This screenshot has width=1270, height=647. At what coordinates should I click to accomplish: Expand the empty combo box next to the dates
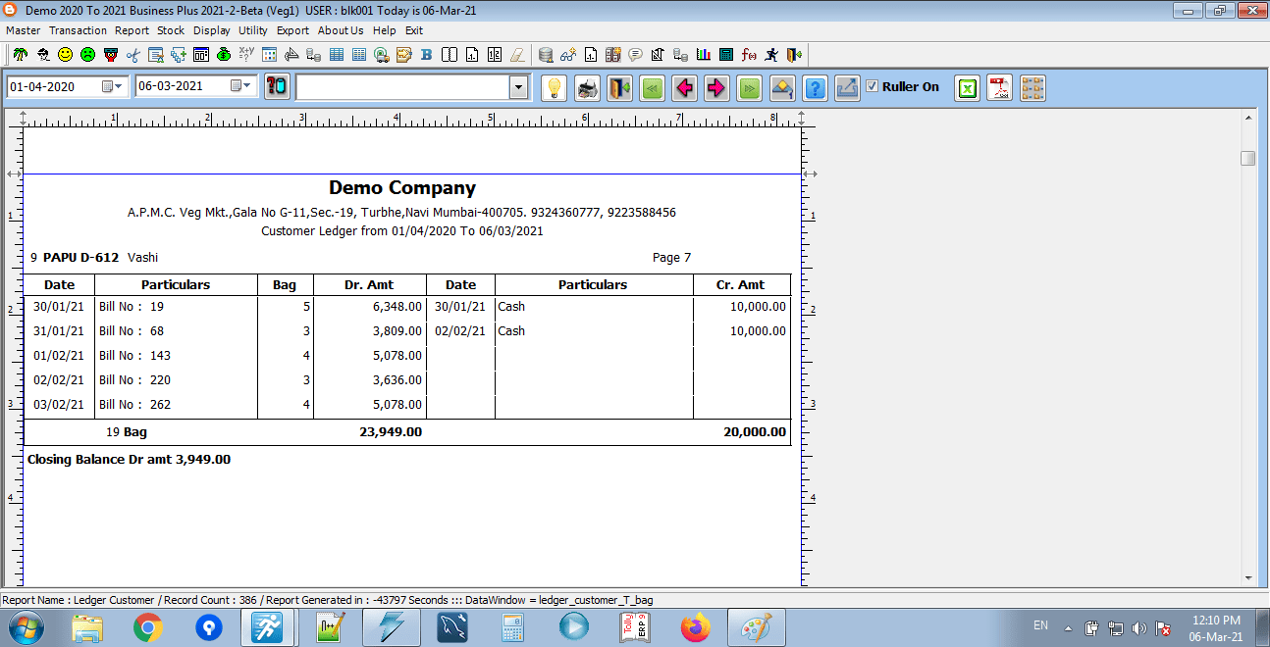518,87
